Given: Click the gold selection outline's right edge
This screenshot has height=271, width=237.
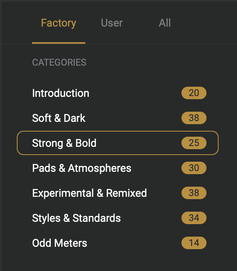Looking at the screenshot, I should (x=218, y=143).
